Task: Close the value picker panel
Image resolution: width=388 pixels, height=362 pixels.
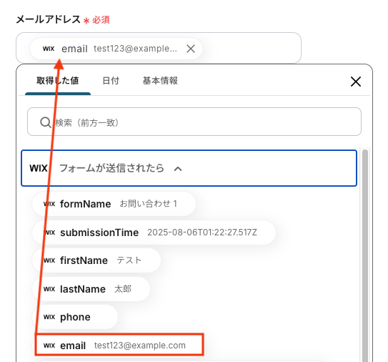Action: click(356, 82)
